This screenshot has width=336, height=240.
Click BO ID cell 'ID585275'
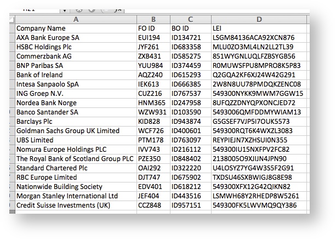click(191, 56)
